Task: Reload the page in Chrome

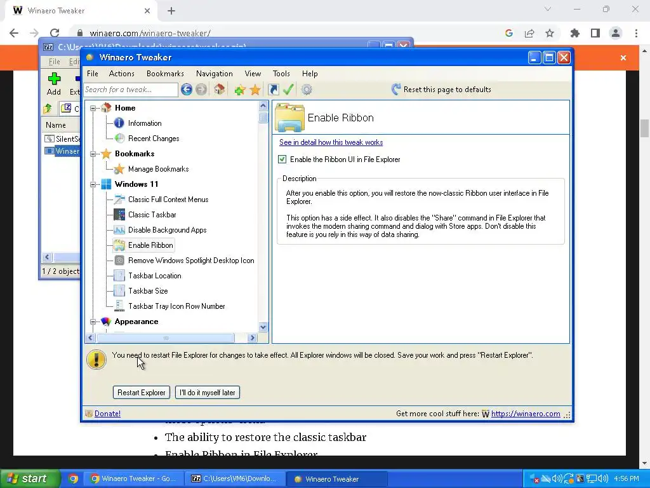Action: click(x=55, y=33)
